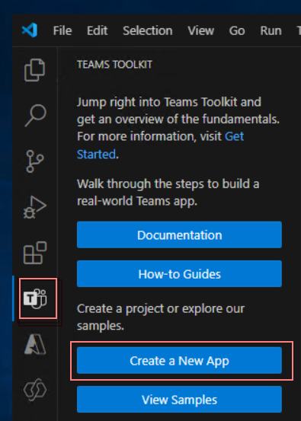Click Create a New App button

[x=179, y=360]
